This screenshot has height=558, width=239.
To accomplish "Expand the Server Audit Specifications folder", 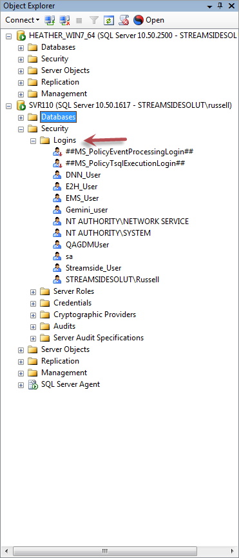I will click(33, 339).
